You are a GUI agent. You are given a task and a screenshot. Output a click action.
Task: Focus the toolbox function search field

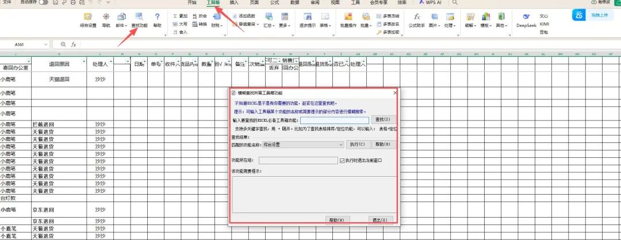(335, 120)
